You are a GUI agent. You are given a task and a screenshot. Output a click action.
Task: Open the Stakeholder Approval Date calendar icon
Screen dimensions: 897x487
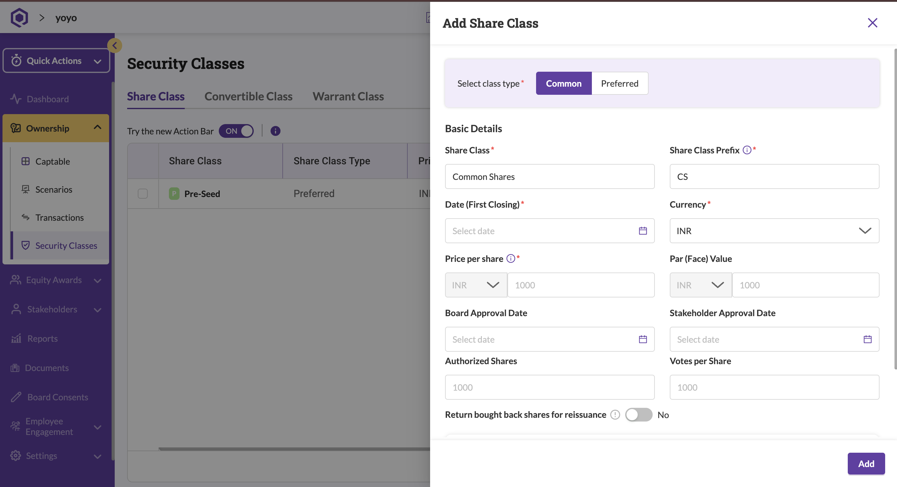pyautogui.click(x=867, y=339)
